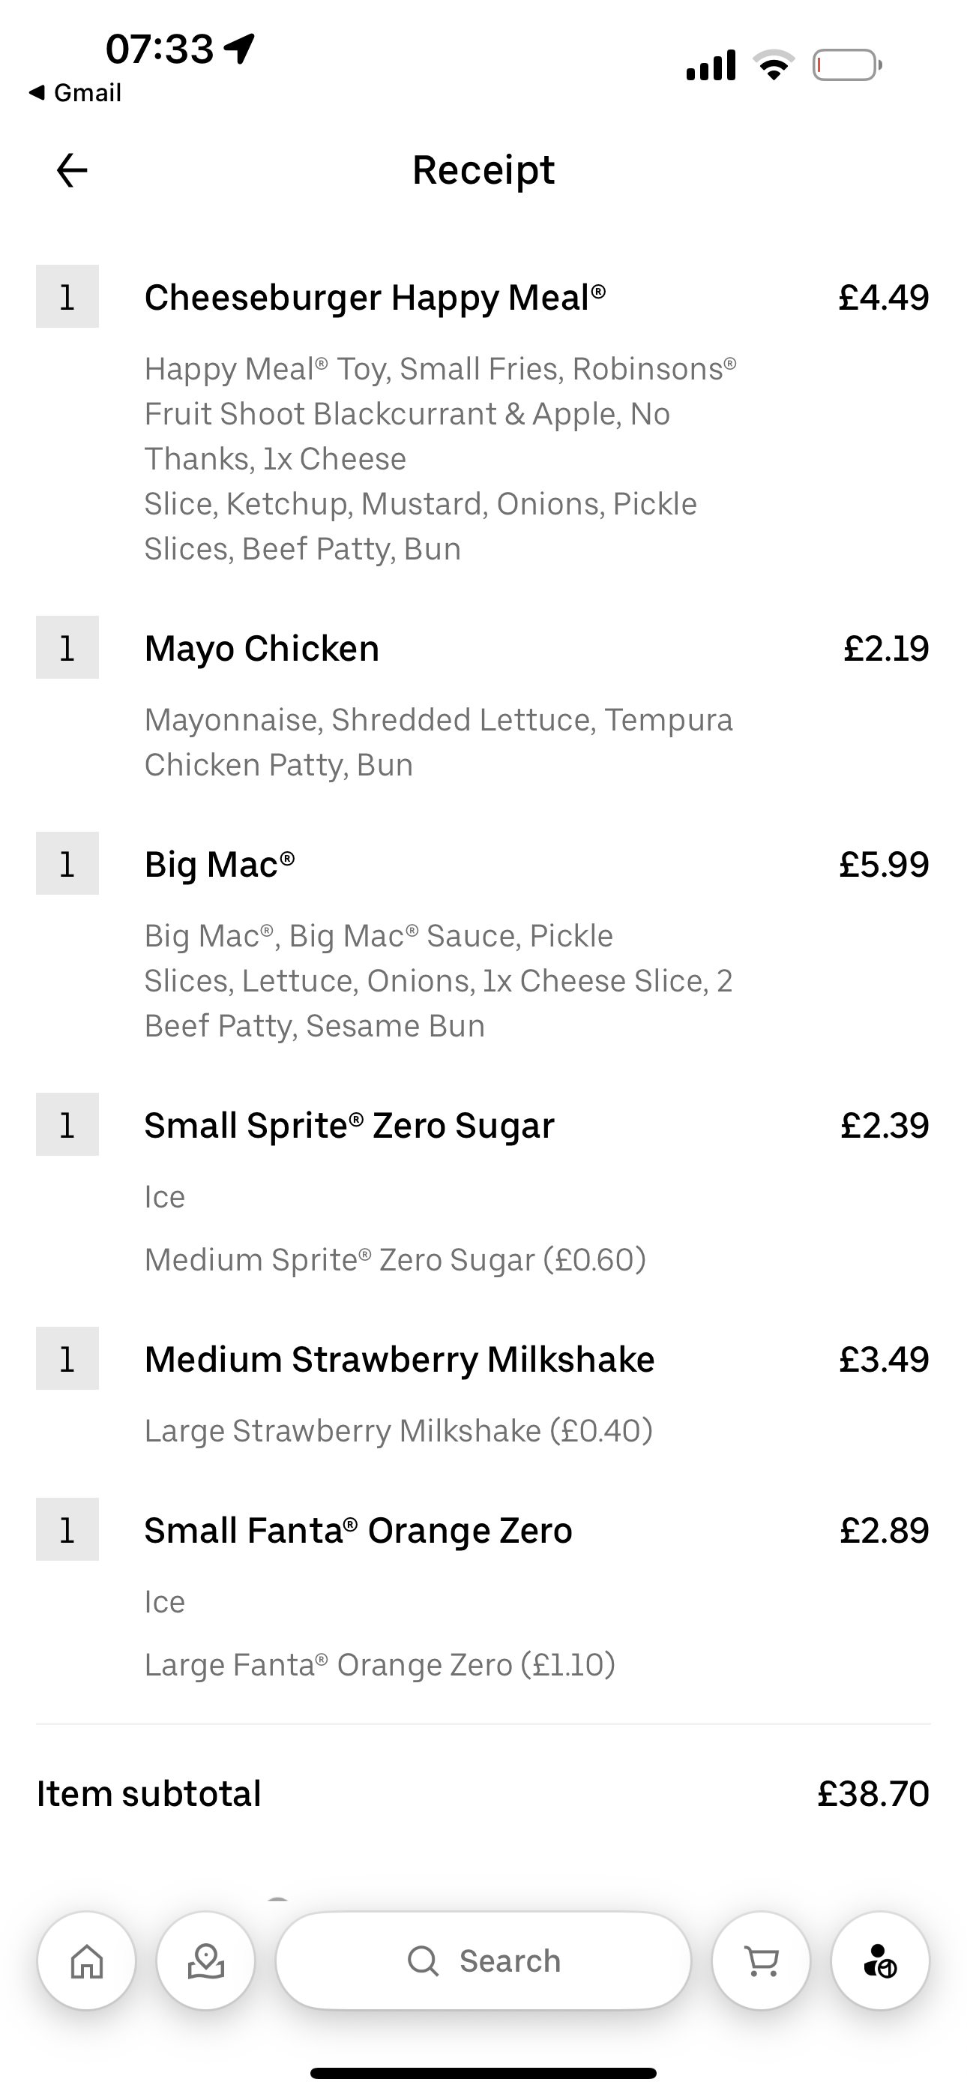
Task: Return to Gmail via back link
Action: (75, 93)
